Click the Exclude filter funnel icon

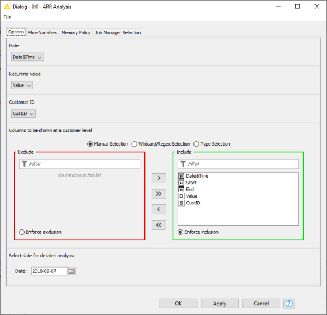click(x=25, y=164)
